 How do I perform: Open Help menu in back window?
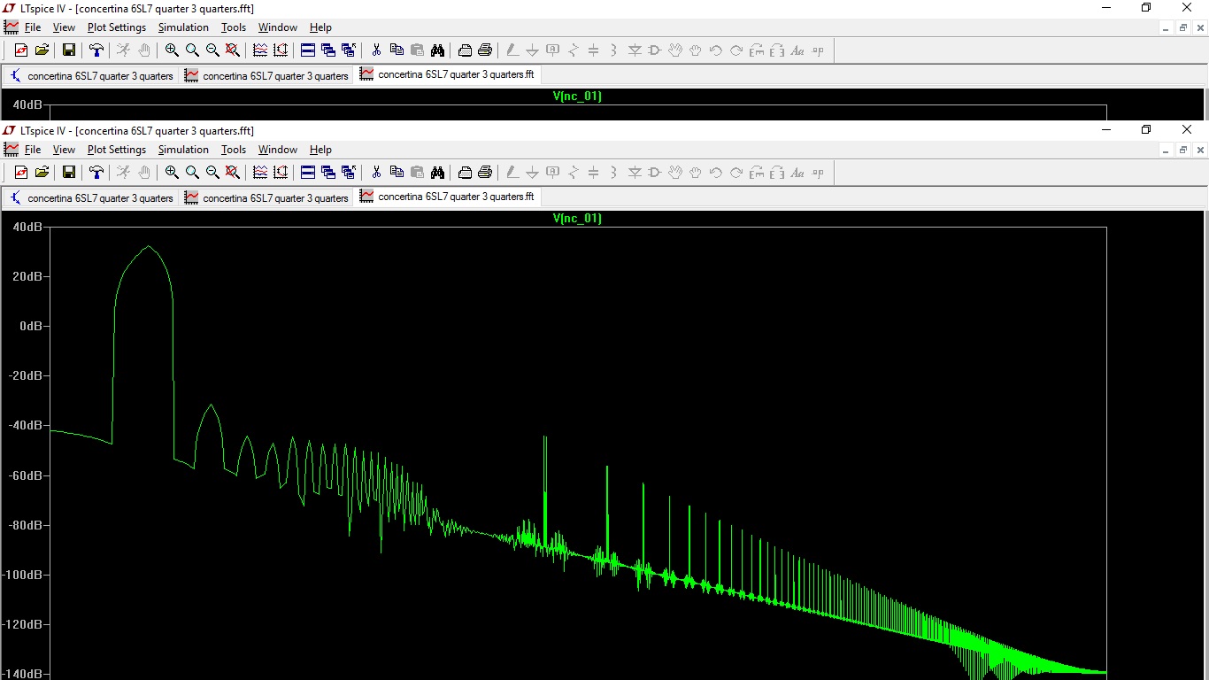[320, 27]
